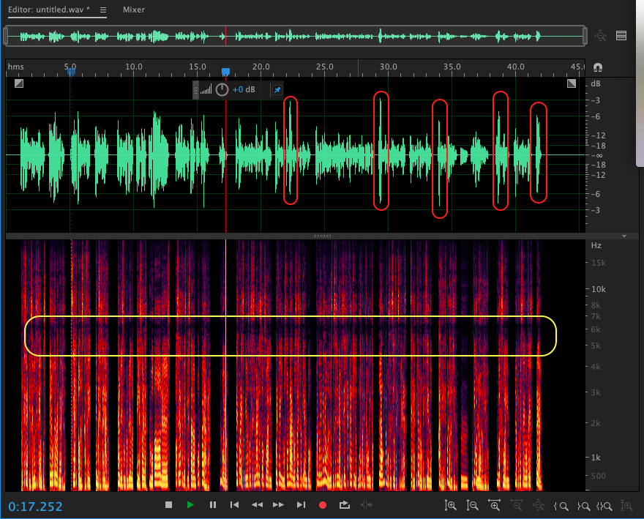Pause playback using the Pause button
644x519 pixels.
point(213,505)
